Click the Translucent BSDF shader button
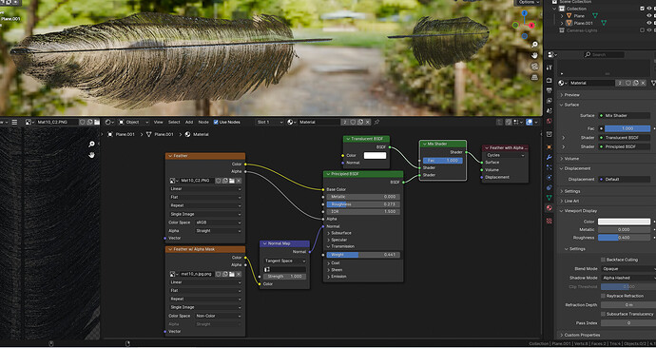This screenshot has height=348, width=656. point(625,138)
